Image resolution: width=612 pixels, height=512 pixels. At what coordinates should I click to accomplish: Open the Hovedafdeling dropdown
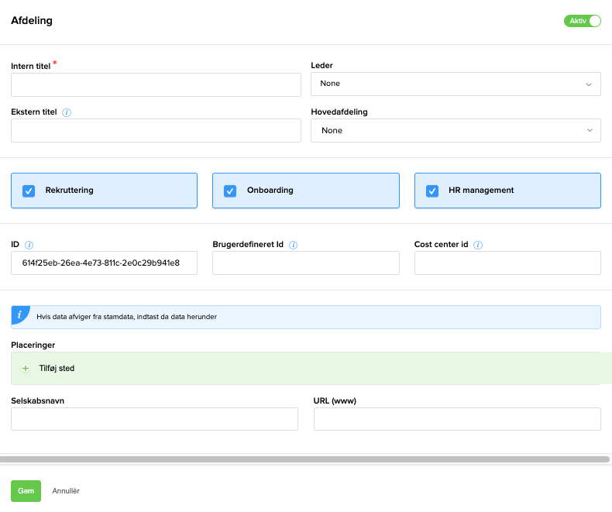tap(456, 130)
